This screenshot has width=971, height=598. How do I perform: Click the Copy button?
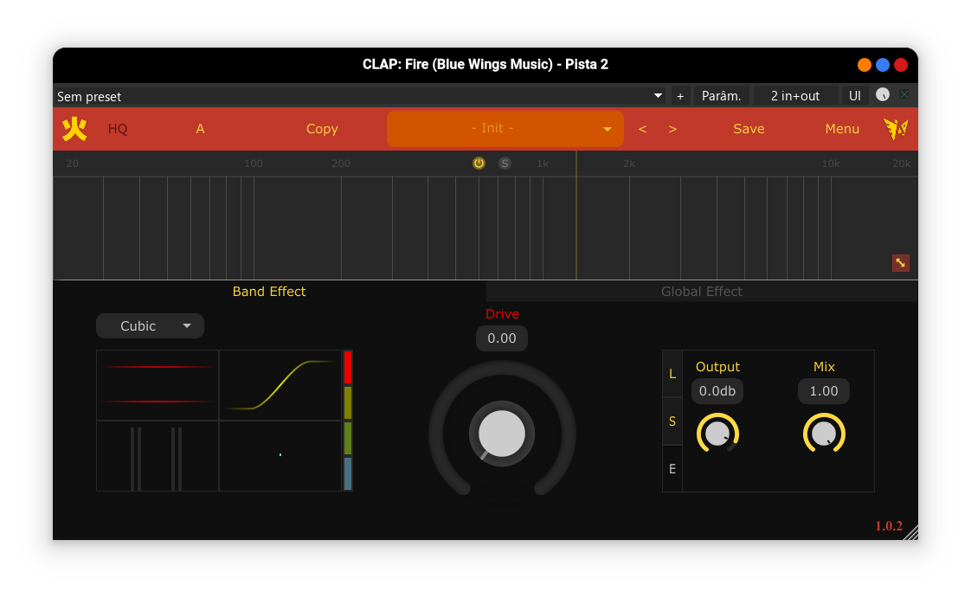[x=322, y=129]
